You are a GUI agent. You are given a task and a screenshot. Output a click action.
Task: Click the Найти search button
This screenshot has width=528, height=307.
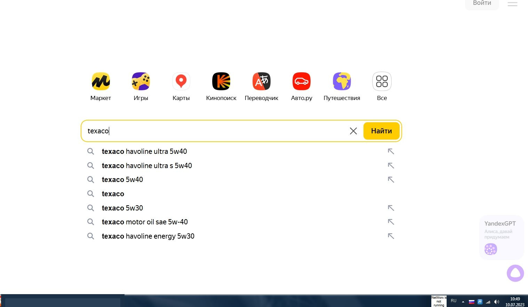[382, 131]
